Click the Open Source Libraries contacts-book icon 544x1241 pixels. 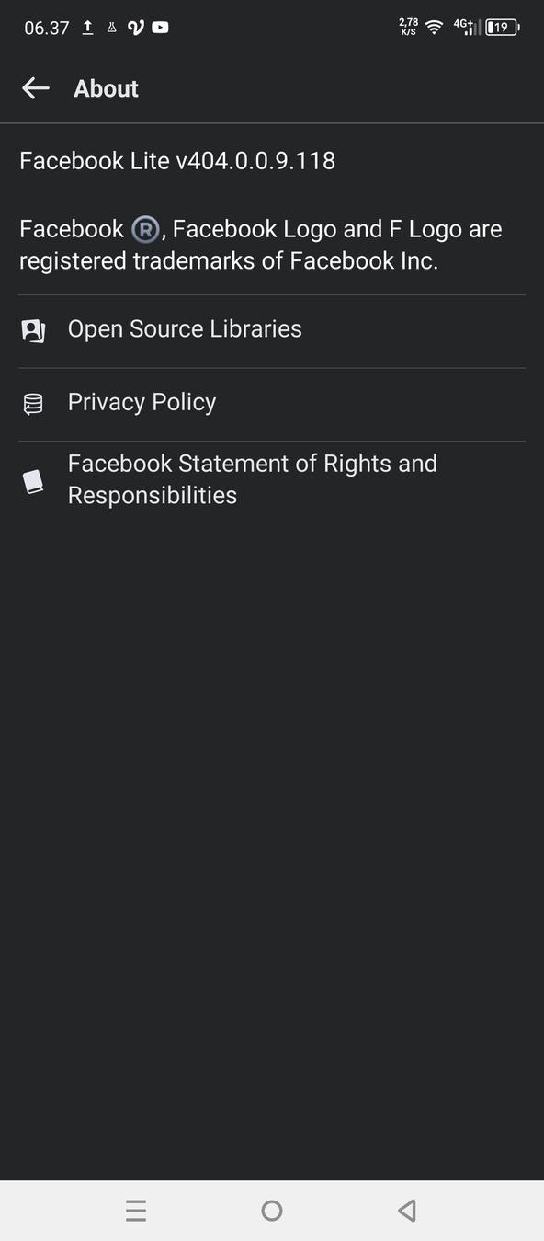pyautogui.click(x=33, y=329)
